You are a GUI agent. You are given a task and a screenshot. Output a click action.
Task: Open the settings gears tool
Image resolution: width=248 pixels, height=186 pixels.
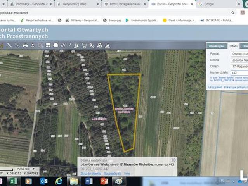point(92,45)
